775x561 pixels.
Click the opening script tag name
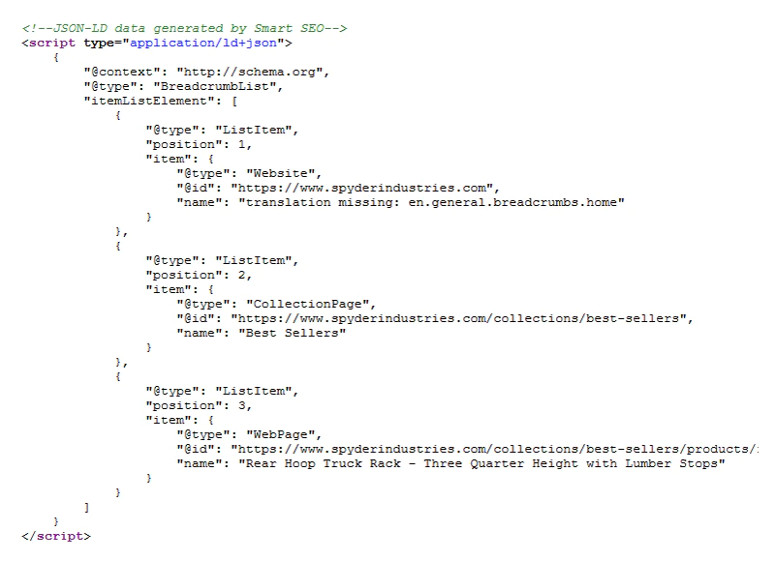tap(52, 43)
